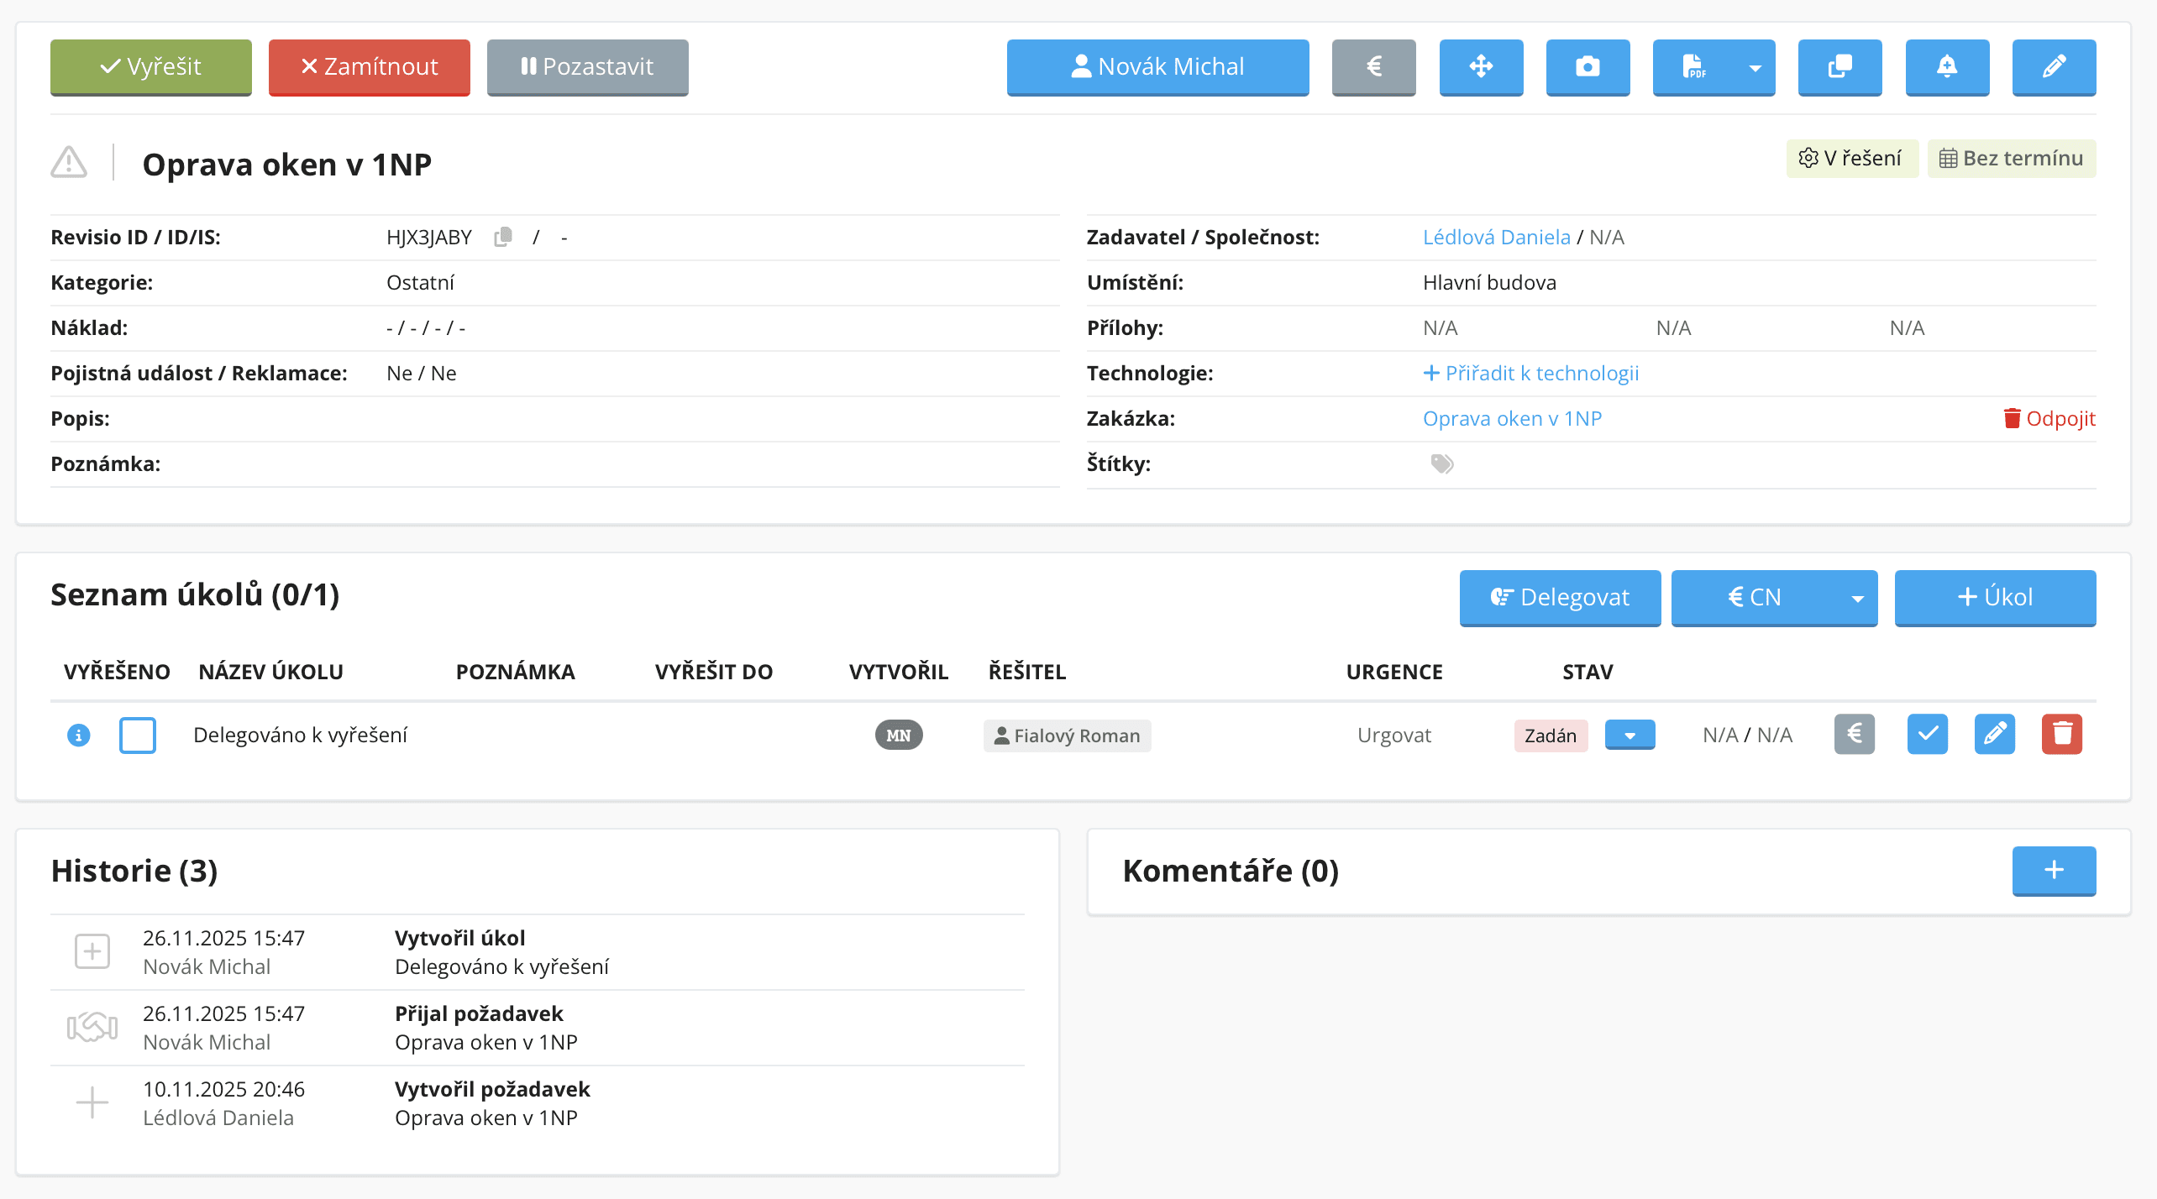Viewport: 2157px width, 1199px height.
Task: Add a comment with the plus button
Action: (2054, 871)
